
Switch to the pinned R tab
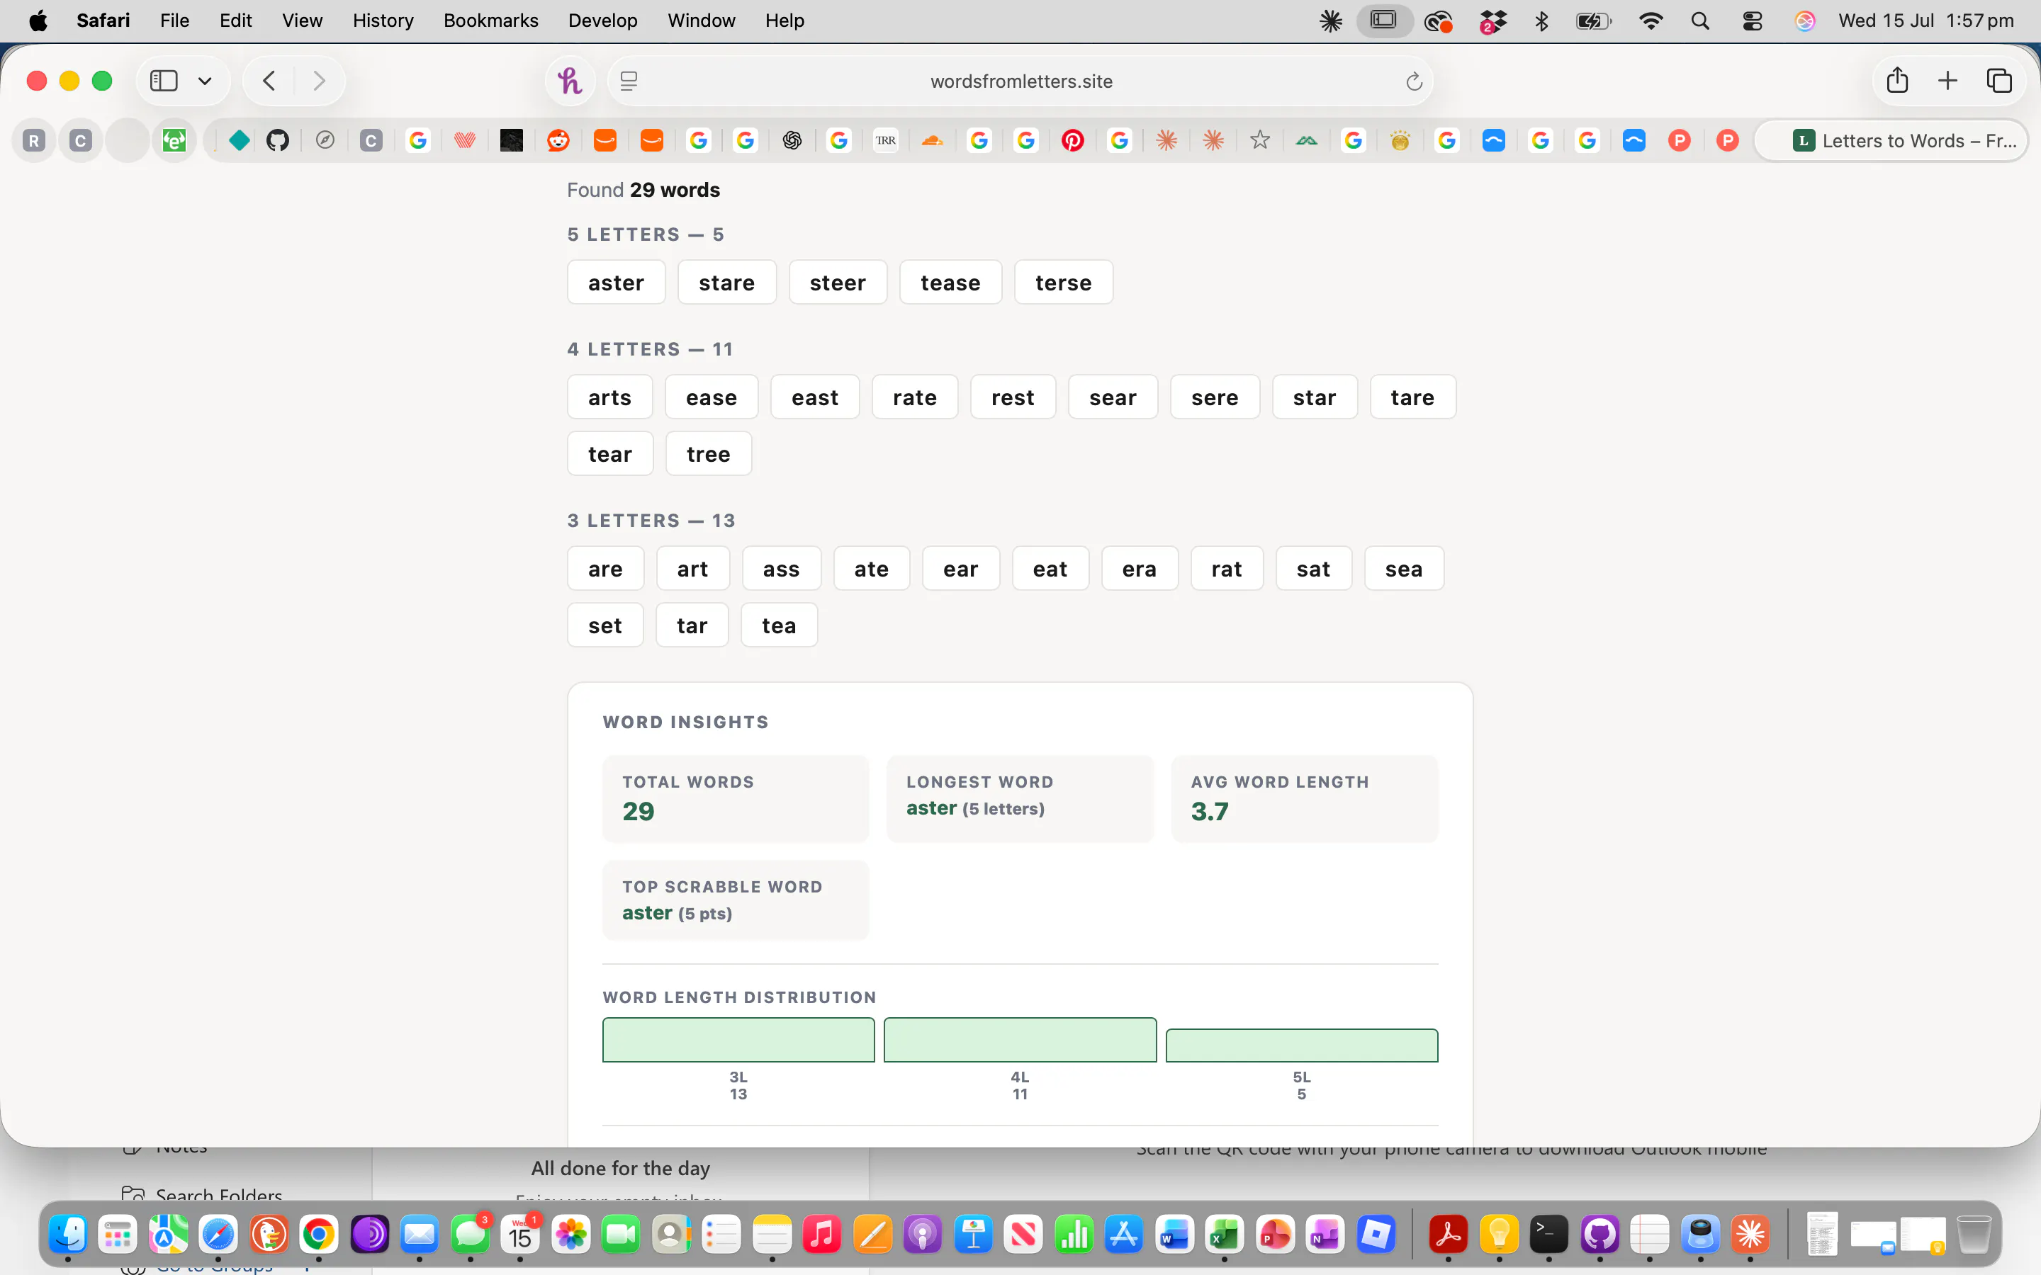pyautogui.click(x=34, y=140)
